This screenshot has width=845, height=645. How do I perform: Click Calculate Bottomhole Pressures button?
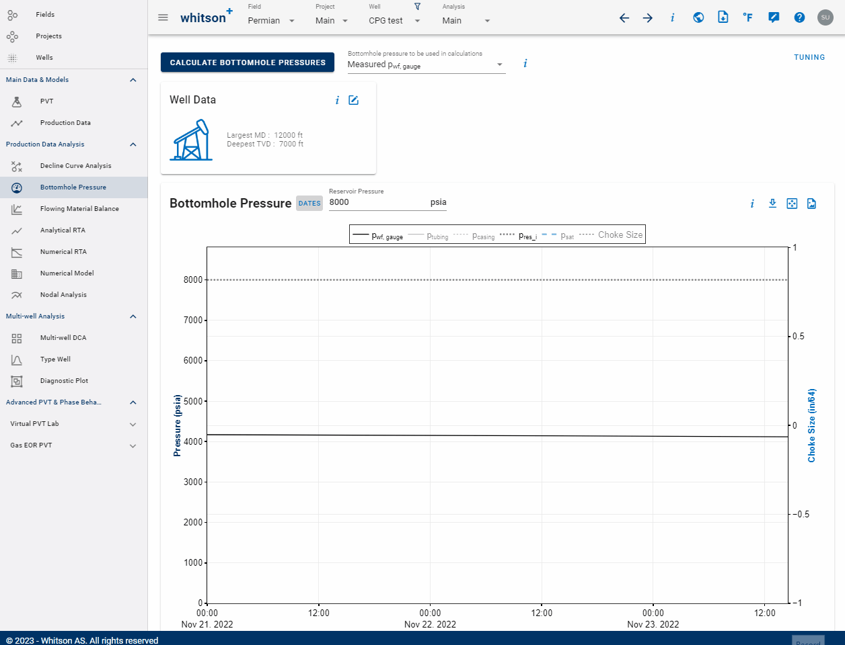(248, 62)
